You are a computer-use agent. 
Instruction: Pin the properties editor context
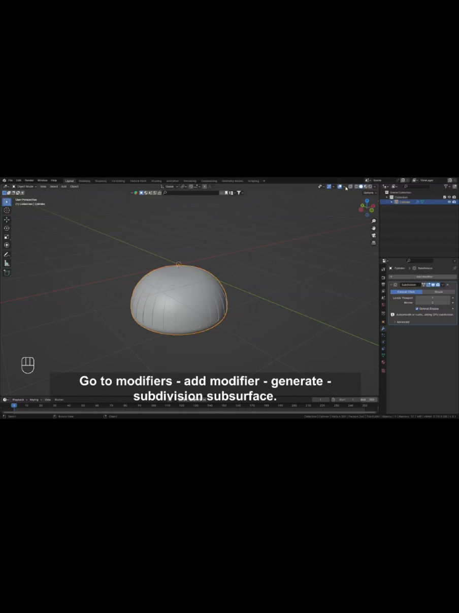click(x=454, y=268)
